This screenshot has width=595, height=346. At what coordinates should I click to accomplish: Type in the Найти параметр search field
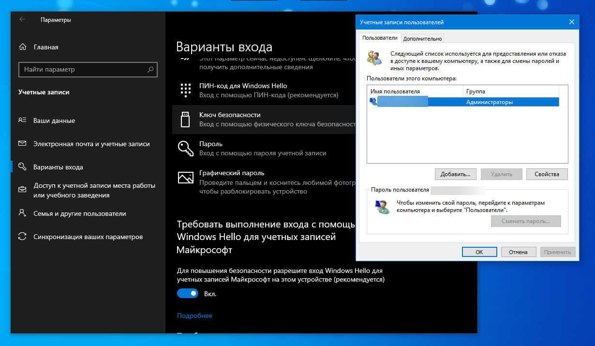82,70
